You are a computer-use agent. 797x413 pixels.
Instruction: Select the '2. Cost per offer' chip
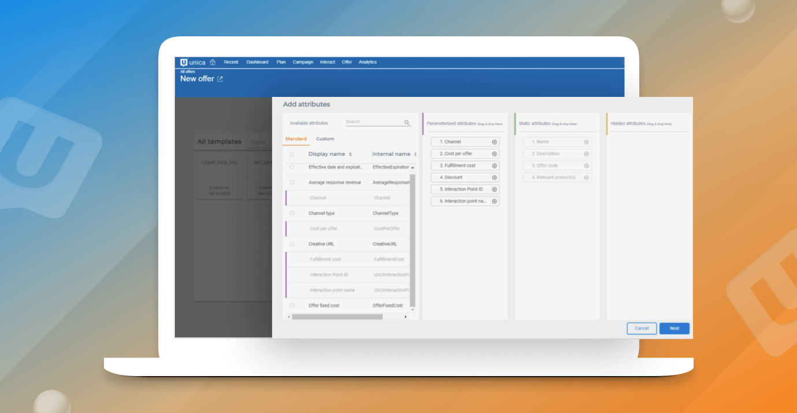(x=465, y=154)
